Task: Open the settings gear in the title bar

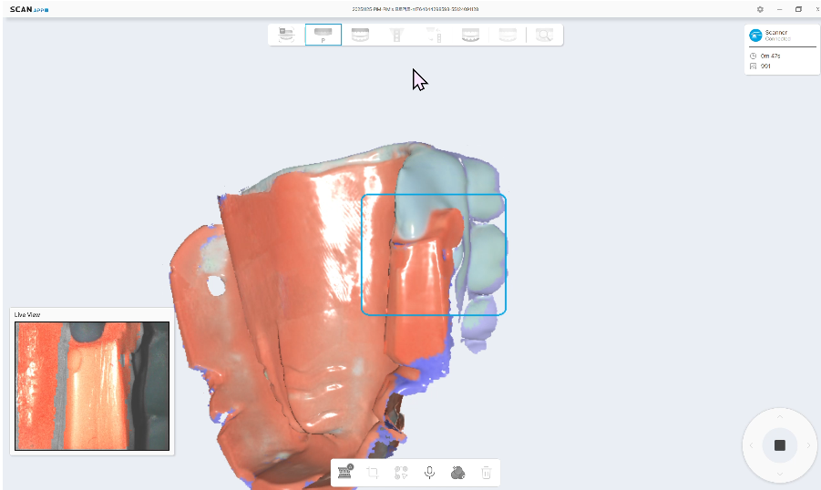Action: click(760, 9)
